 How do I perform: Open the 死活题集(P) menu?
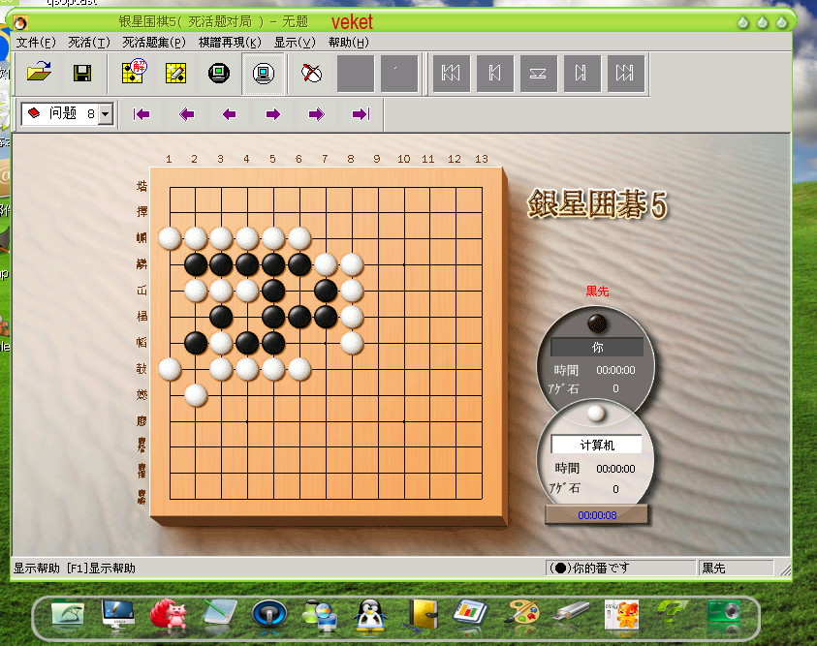pyautogui.click(x=154, y=43)
